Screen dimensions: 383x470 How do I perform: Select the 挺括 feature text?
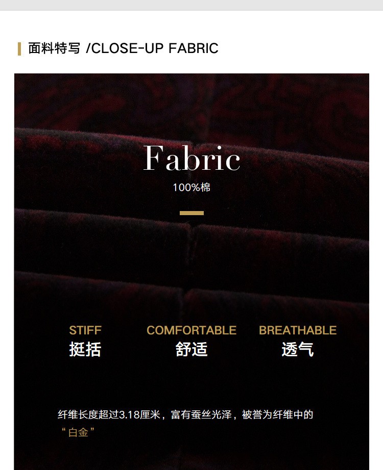click(x=85, y=349)
